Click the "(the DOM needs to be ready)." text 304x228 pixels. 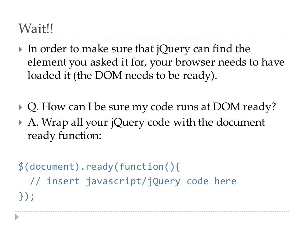click(145, 76)
